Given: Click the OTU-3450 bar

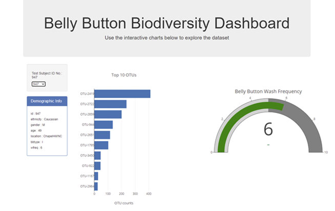Looking at the screenshot, I should pos(97,155).
